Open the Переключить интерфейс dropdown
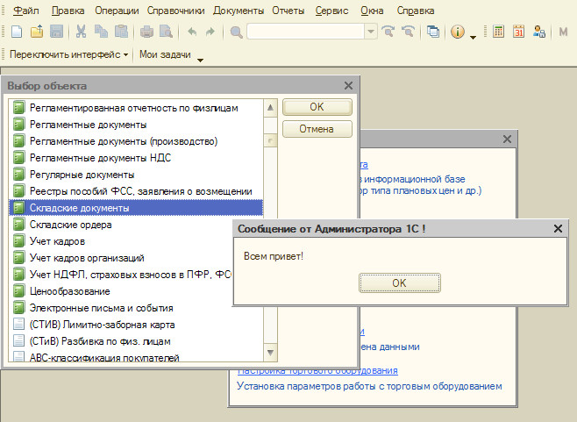The height and width of the screenshot is (422, 577). point(68,54)
